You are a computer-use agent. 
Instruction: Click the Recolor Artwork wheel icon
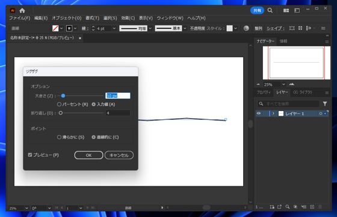pos(246,28)
